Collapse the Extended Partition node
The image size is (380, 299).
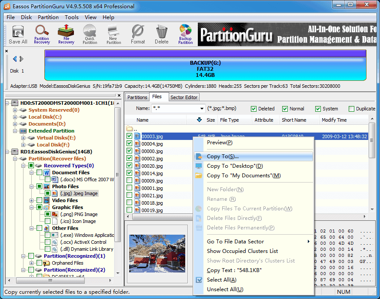(15, 131)
